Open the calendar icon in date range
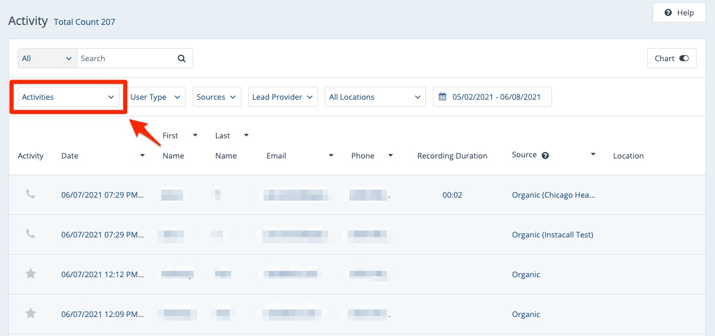The height and width of the screenshot is (336, 715). (x=443, y=97)
